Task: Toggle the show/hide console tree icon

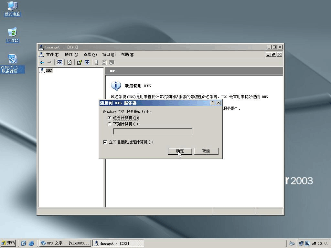Action: (59, 62)
